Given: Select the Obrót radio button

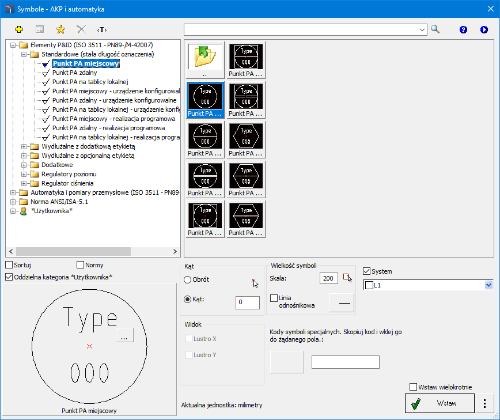Looking at the screenshot, I should pyautogui.click(x=188, y=279).
